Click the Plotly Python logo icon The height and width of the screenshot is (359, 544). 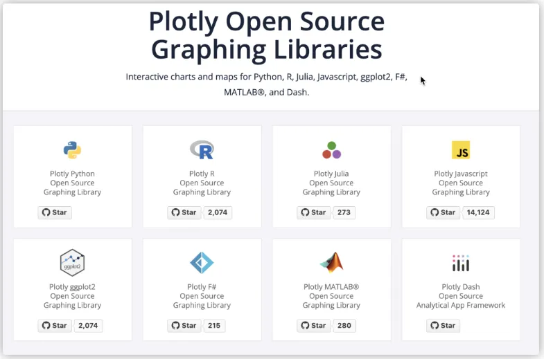[72, 149]
